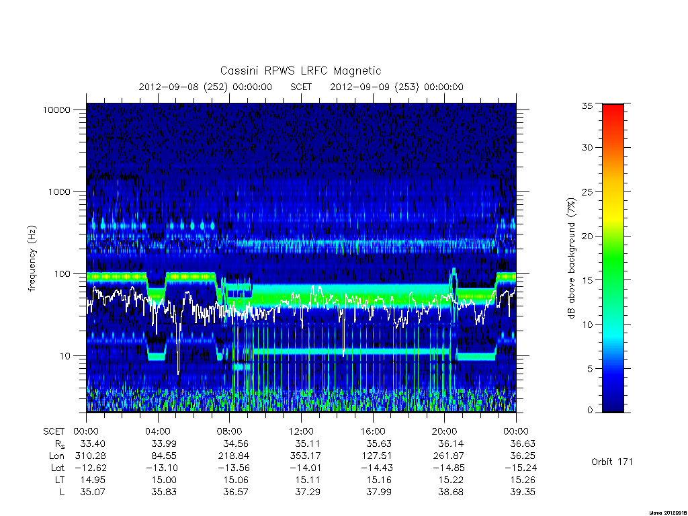Image resolution: width=688 pixels, height=516 pixels.
Task: Click the title 'Cassini RPWS LRFC Magnetic'
Action: click(300, 71)
